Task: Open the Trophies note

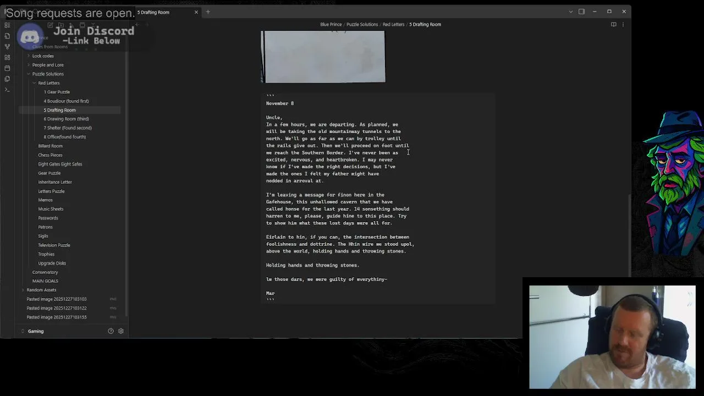Action: pos(46,254)
